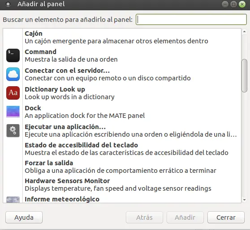250x230 pixels.
Task: Select Hardware Sensors Monitor entry
Action: click(x=122, y=184)
